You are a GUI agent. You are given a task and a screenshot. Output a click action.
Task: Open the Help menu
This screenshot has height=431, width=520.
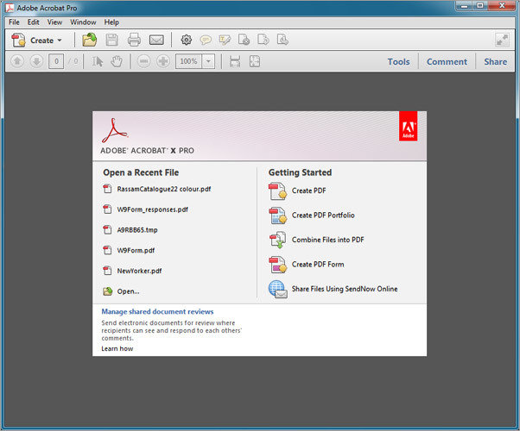(111, 22)
